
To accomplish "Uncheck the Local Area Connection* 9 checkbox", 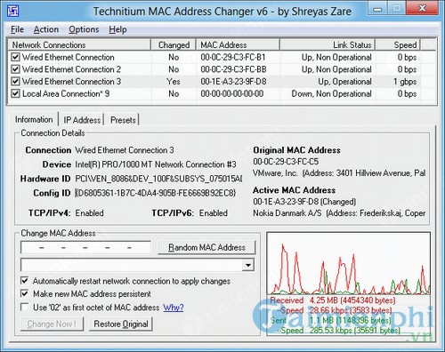I will (15, 93).
